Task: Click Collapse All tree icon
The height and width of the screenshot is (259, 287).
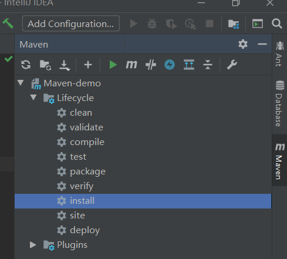Action: [208, 65]
